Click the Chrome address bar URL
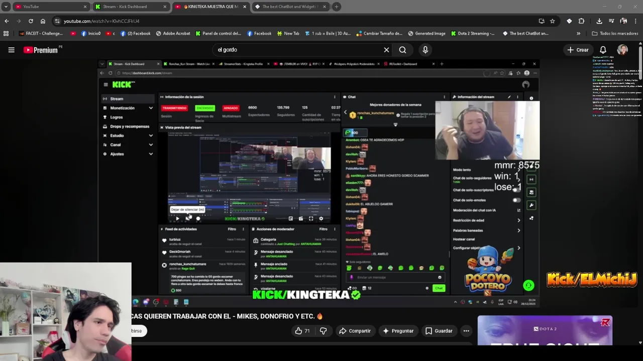Image resolution: width=643 pixels, height=361 pixels. [x=101, y=21]
